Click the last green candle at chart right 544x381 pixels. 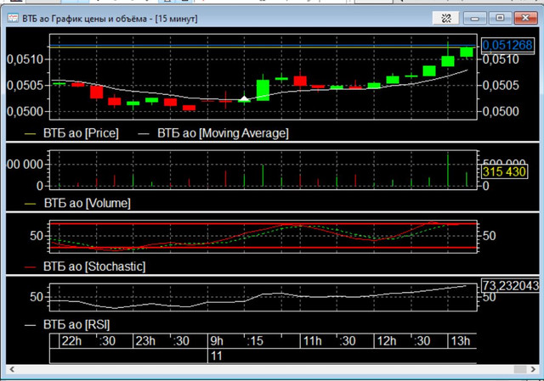(467, 52)
